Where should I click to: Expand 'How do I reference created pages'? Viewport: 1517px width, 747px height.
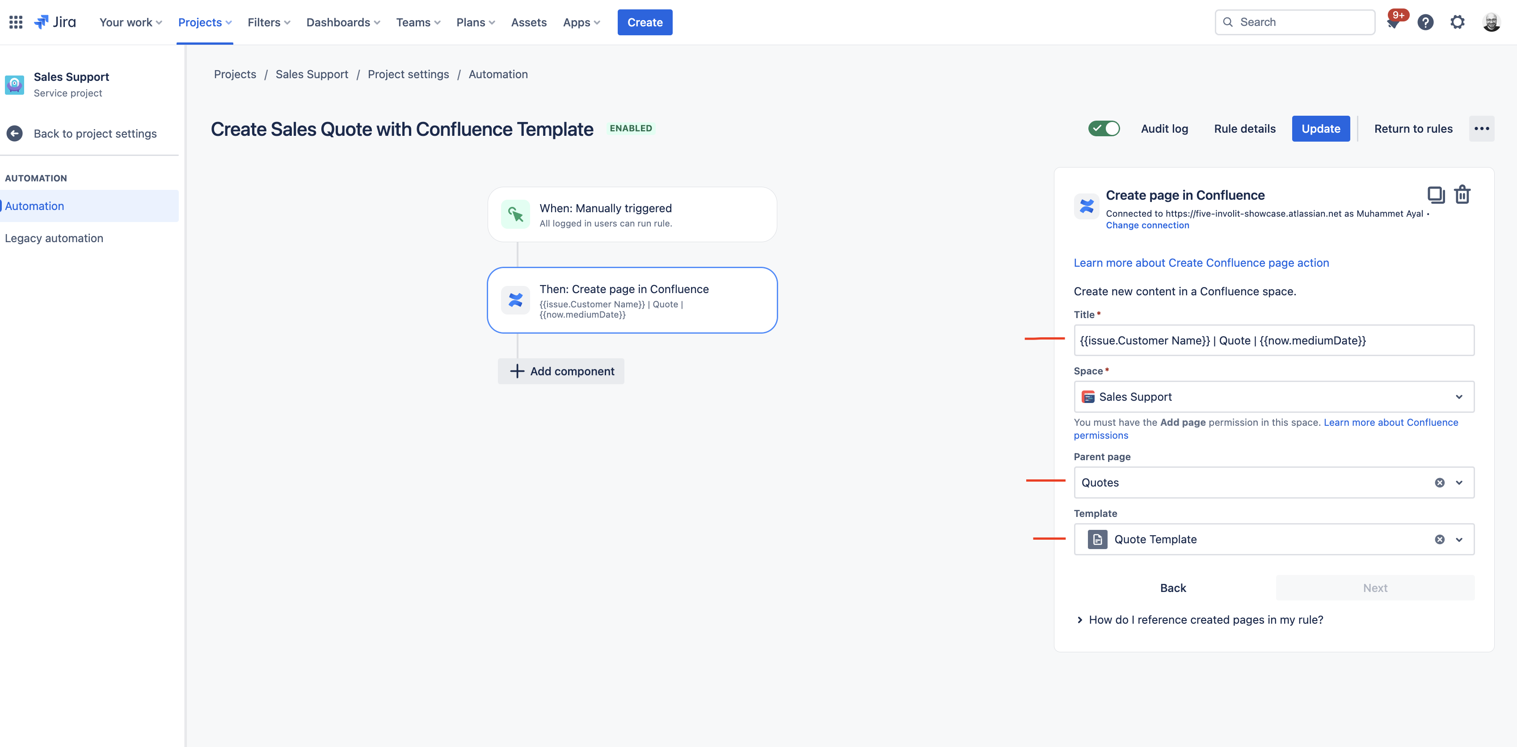[x=1199, y=620]
